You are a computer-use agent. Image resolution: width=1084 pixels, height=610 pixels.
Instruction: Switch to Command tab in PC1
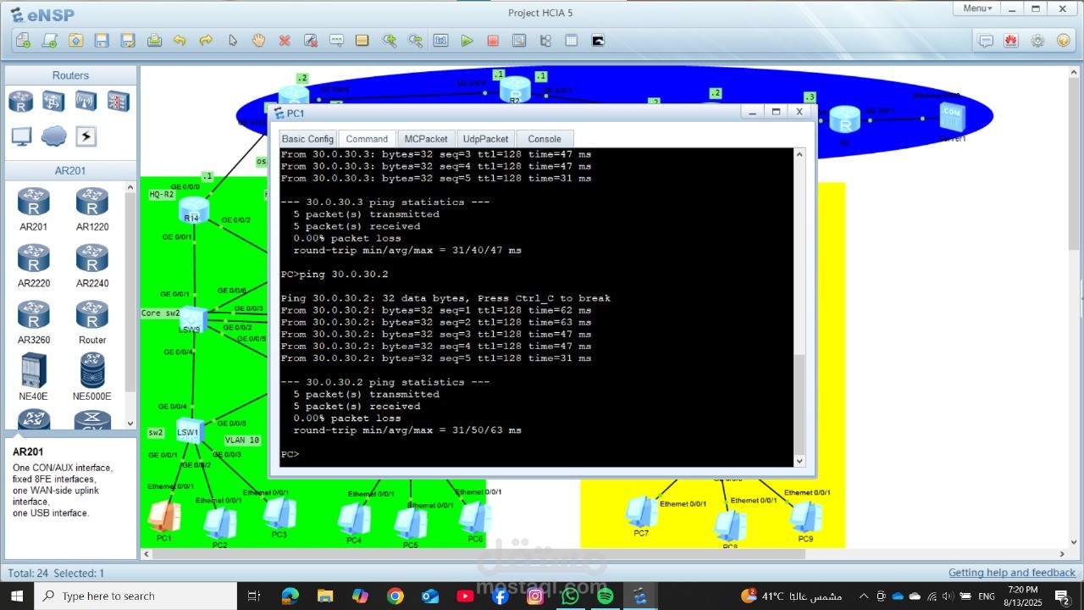367,139
